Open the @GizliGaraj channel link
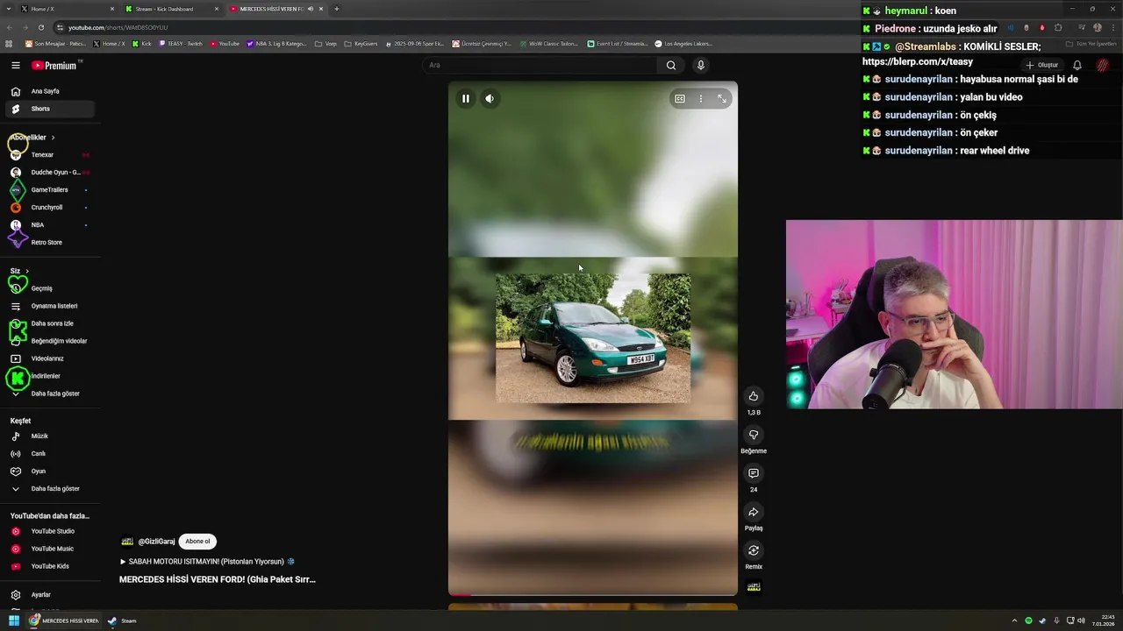Viewport: 1123px width, 631px height. [x=156, y=542]
